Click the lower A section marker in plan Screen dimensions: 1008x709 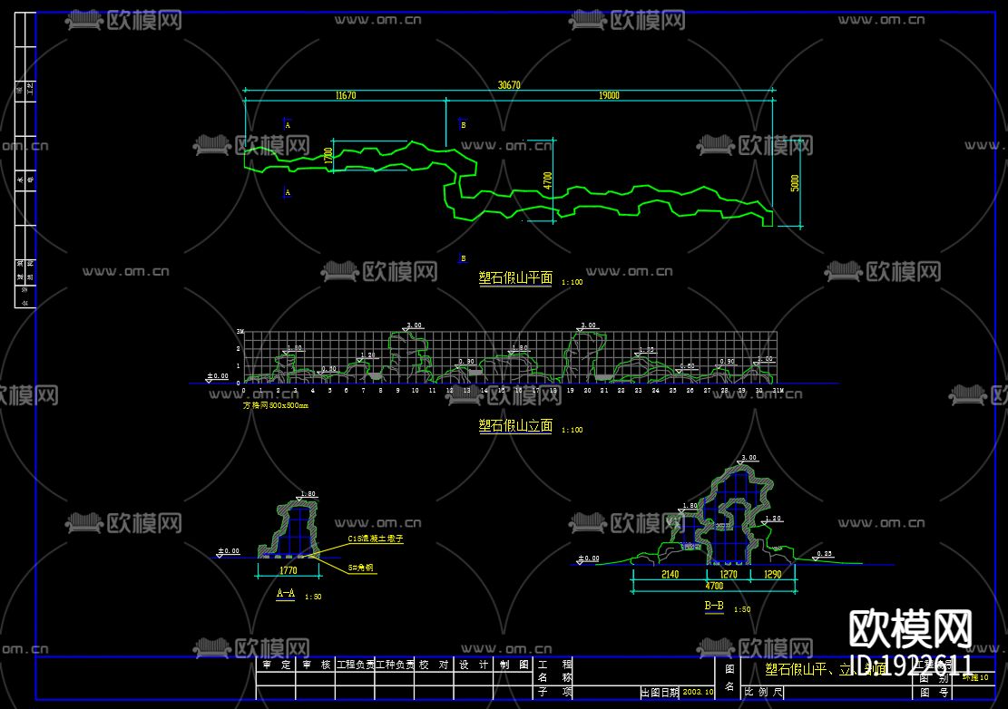coord(288,192)
